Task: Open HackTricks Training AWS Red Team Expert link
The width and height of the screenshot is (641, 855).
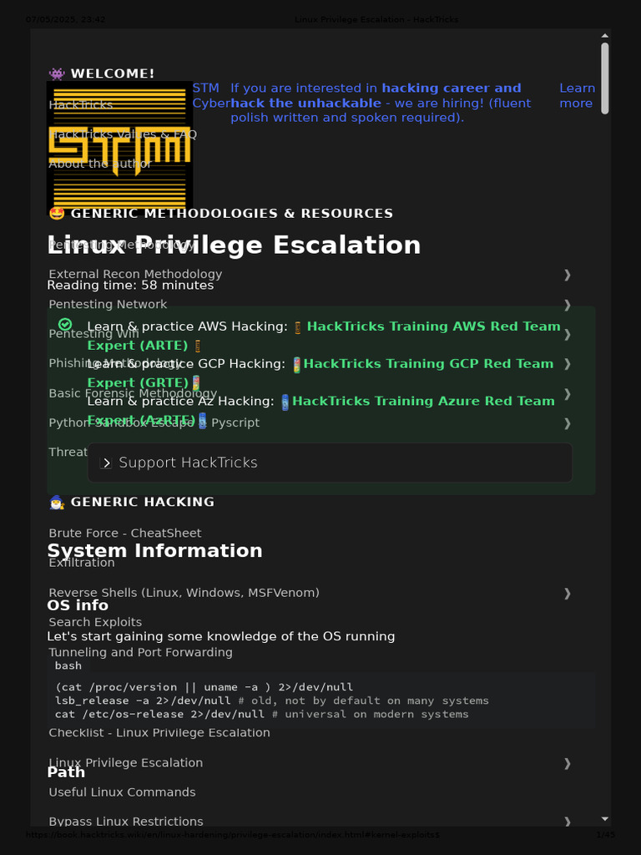Action: 325,336
